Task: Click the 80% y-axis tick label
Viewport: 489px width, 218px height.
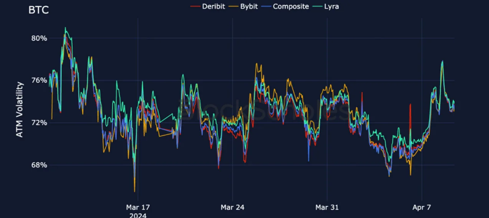Action: pyautogui.click(x=40, y=38)
